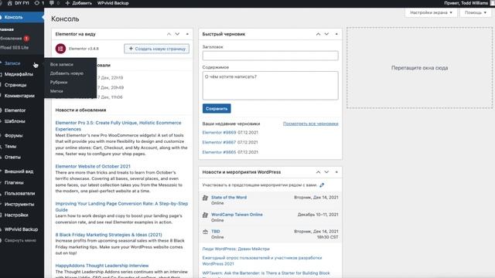This screenshot has height=278, width=495.
Task: Choose Добавить новую from flyout submenu
Action: [x=67, y=73]
